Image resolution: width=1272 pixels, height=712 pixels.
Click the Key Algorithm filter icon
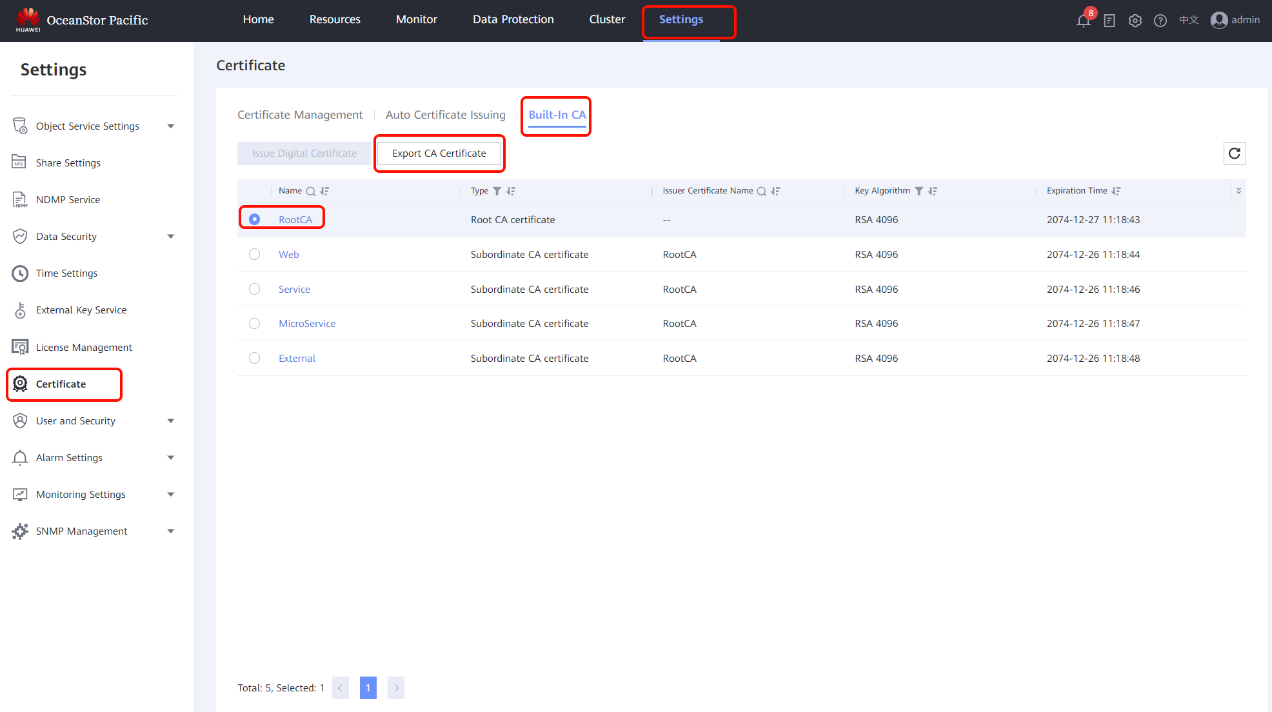pyautogui.click(x=919, y=191)
